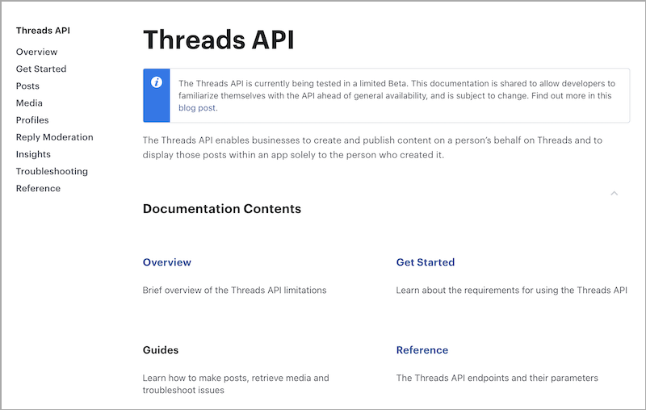Collapse the Documentation Contents section chevron
The width and height of the screenshot is (646, 410).
(615, 193)
